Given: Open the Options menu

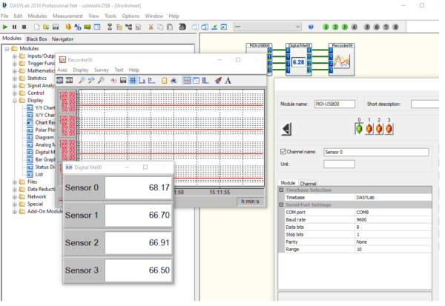Looking at the screenshot, I should pyautogui.click(x=131, y=16).
